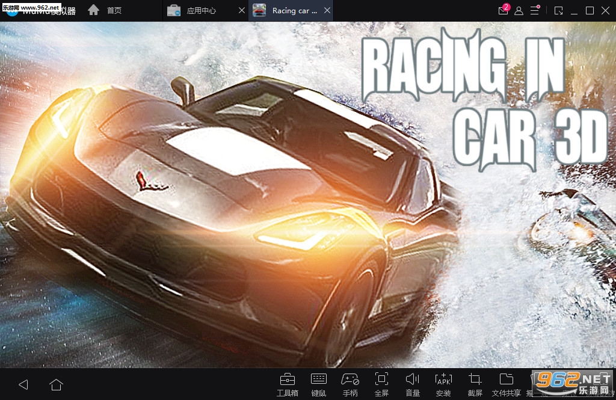Click the window pin-to-corner icon
This screenshot has height=400, width=616.
(x=559, y=11)
